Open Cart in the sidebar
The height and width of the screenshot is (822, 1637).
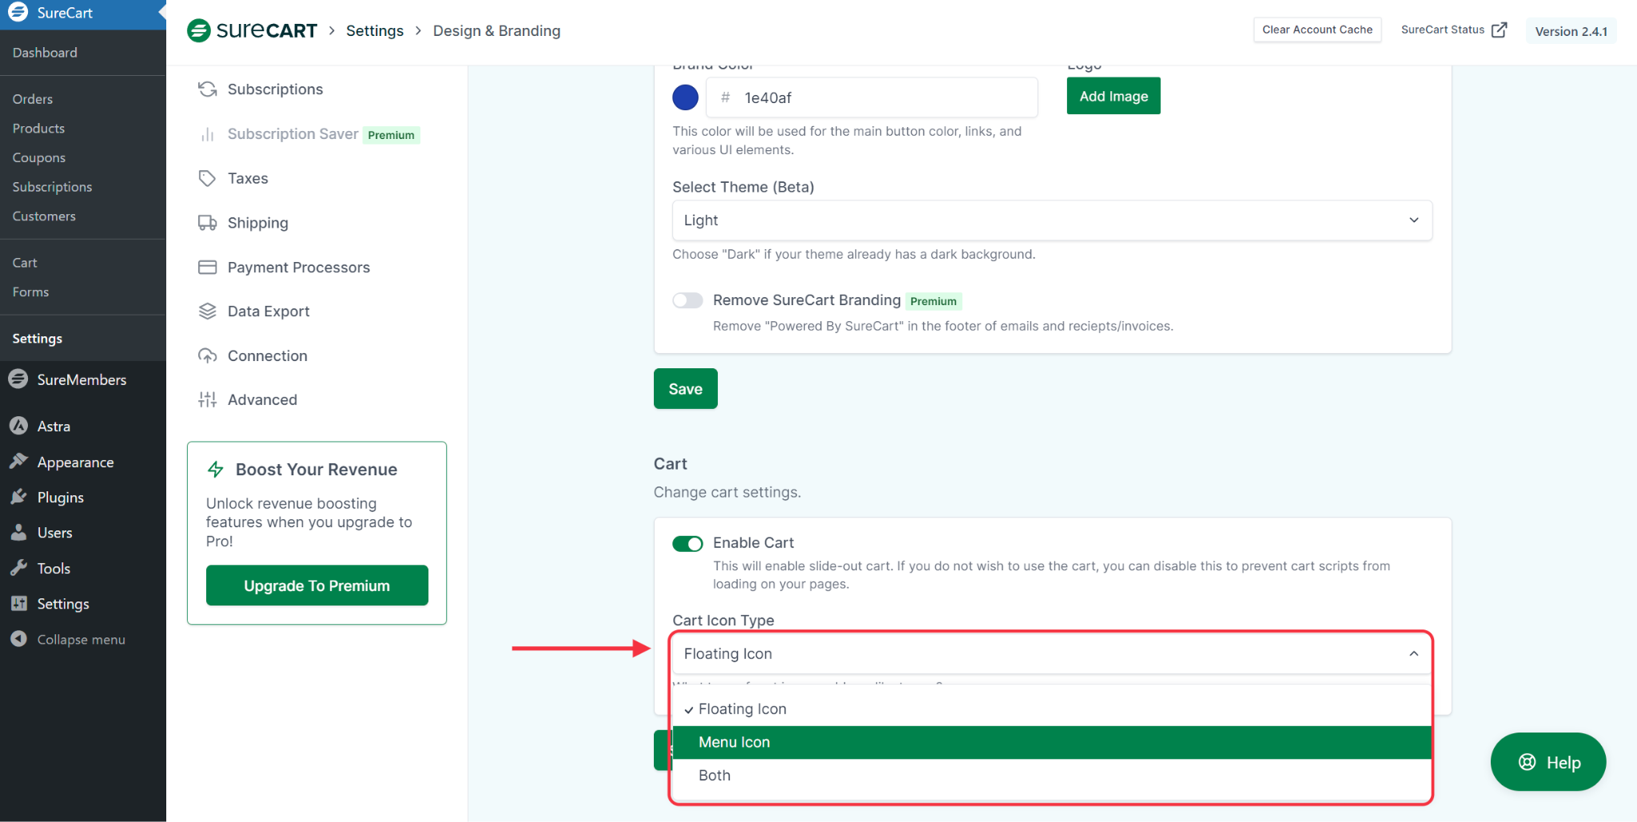click(x=25, y=263)
